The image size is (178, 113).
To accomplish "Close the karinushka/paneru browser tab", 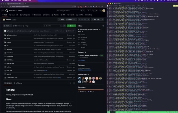I will [x=23, y=4].
